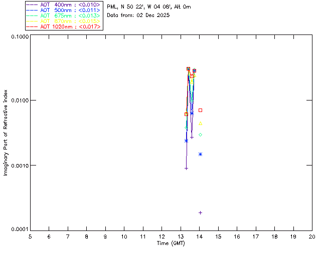Select the isolated red square marker at 14:00
This screenshot has height=256, width=321.
(x=201, y=110)
